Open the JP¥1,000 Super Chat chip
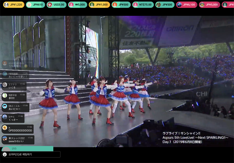Screen dimensions: 234x163 (x=99, y=5)
